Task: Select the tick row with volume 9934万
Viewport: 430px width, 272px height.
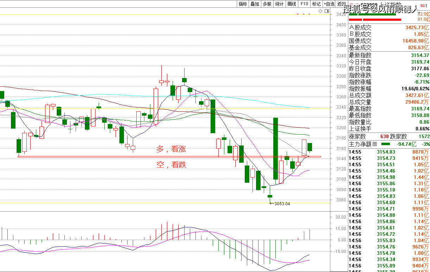Action: [x=389, y=259]
